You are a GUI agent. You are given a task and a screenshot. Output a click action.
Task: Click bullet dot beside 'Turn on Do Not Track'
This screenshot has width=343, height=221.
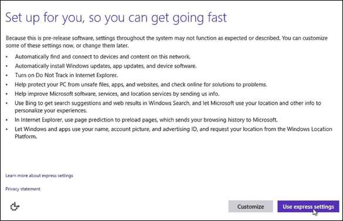click(7, 75)
